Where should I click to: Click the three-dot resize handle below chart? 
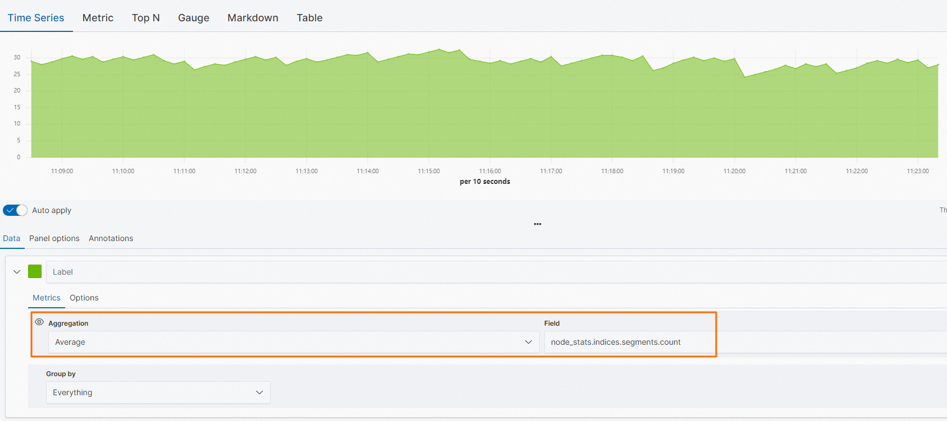[538, 224]
